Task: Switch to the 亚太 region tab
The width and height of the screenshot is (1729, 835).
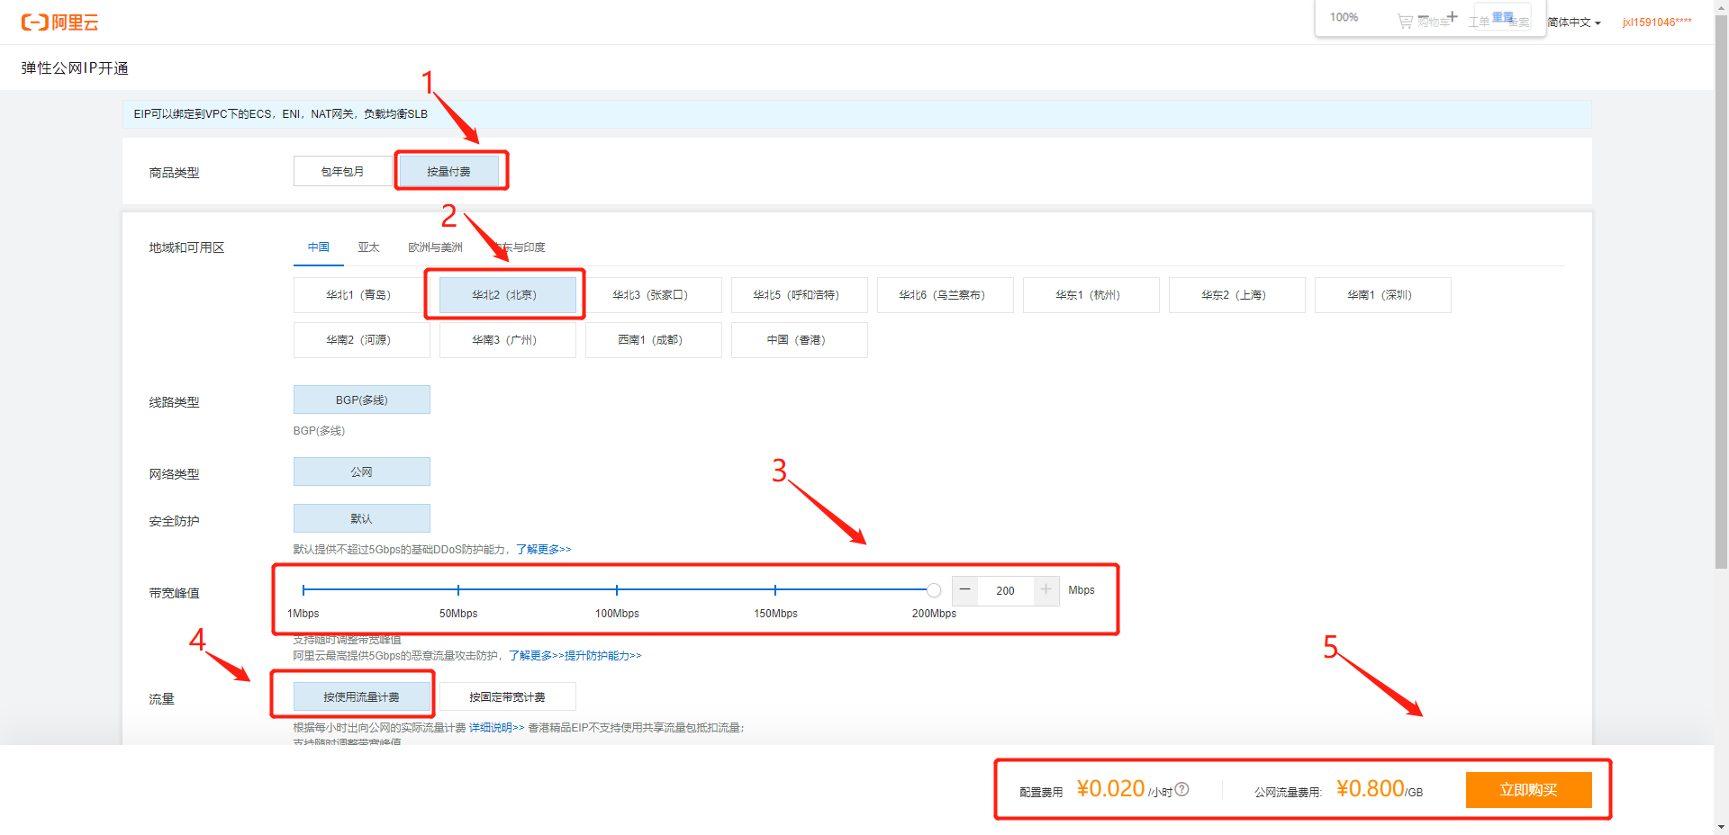Action: tap(368, 247)
